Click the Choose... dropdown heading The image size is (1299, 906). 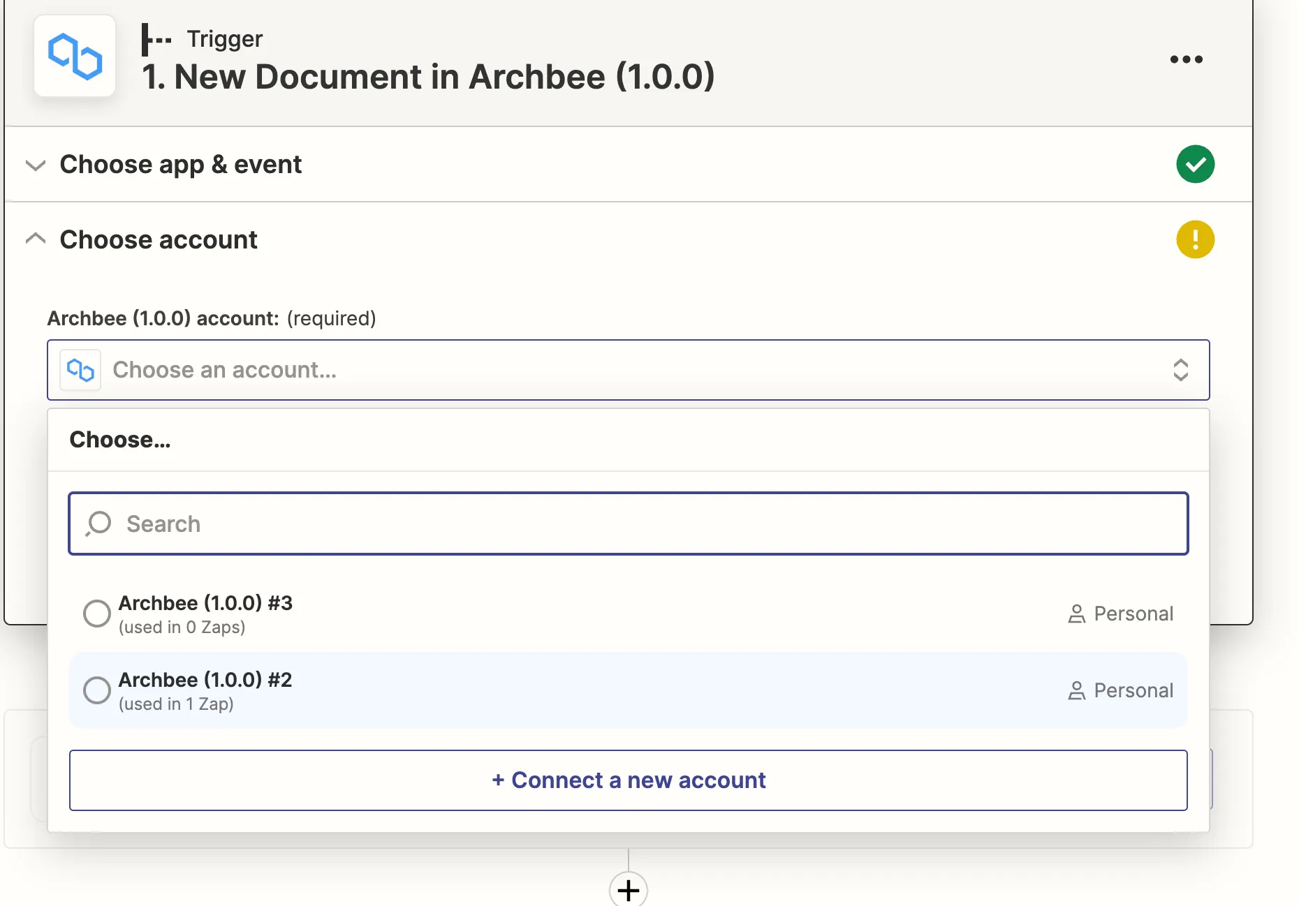[120, 440]
